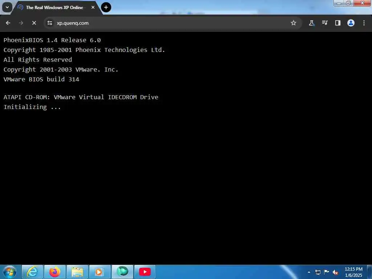Open YouTube from the taskbar
The height and width of the screenshot is (279, 372).
coord(145,272)
